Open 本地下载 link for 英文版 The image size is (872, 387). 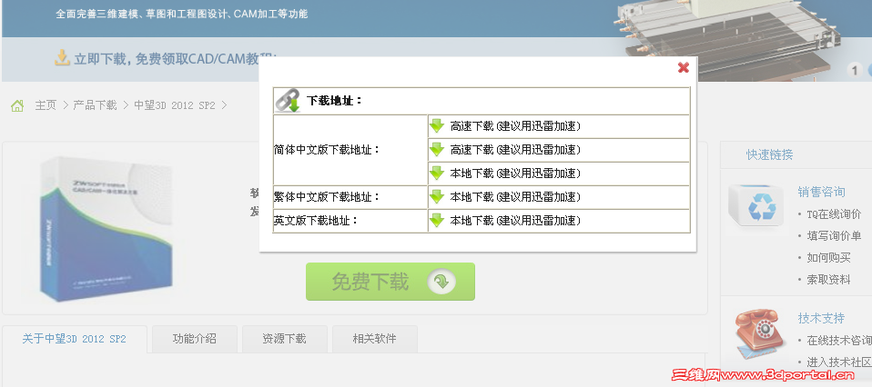515,221
